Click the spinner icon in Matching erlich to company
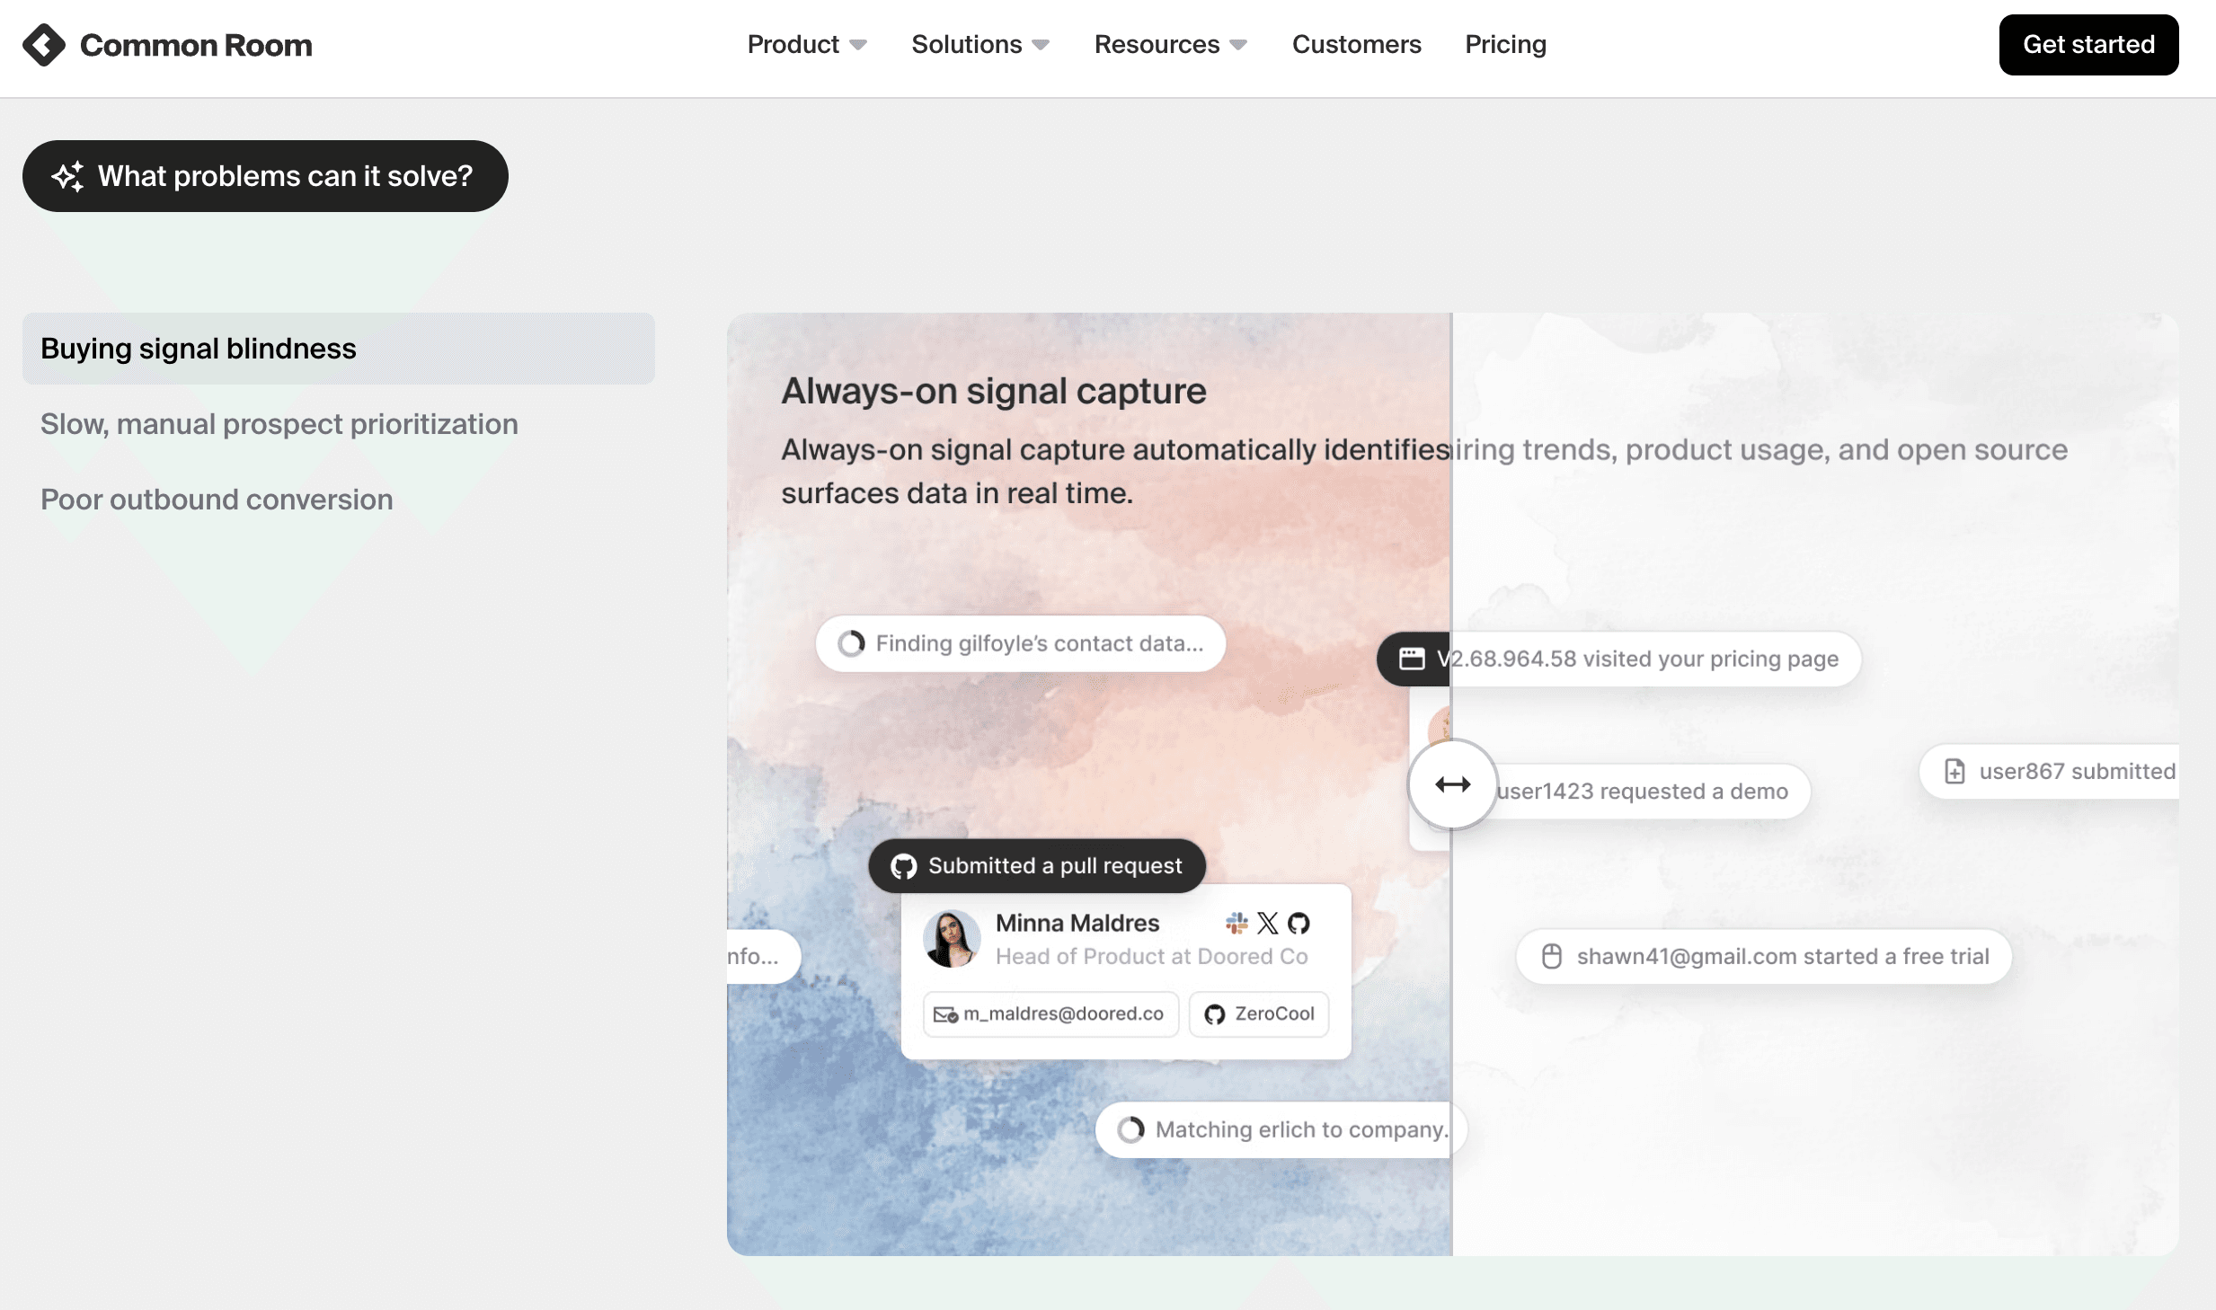The height and width of the screenshot is (1310, 2216). click(x=1130, y=1129)
